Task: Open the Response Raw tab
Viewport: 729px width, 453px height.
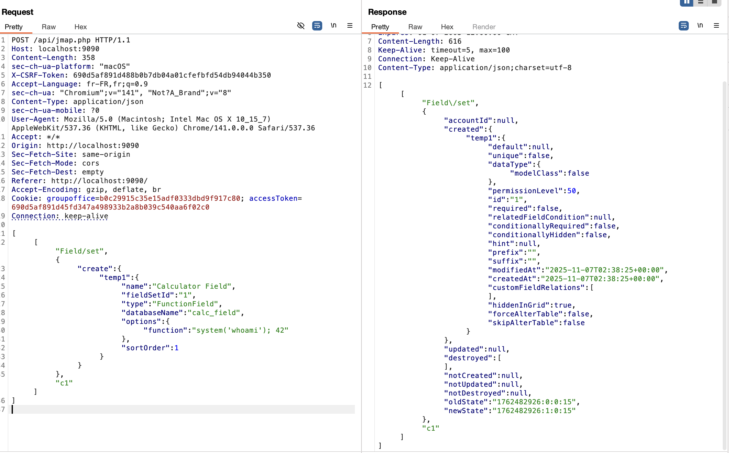Action: click(415, 27)
